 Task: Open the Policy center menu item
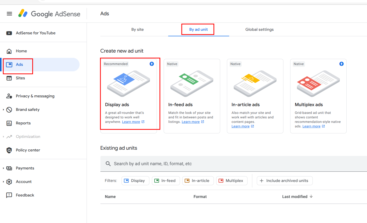[x=40, y=150]
